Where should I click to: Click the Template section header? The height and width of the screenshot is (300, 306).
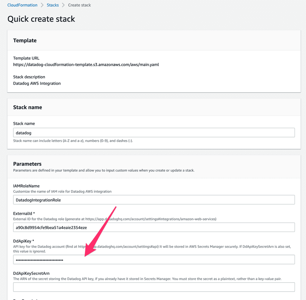coord(25,40)
